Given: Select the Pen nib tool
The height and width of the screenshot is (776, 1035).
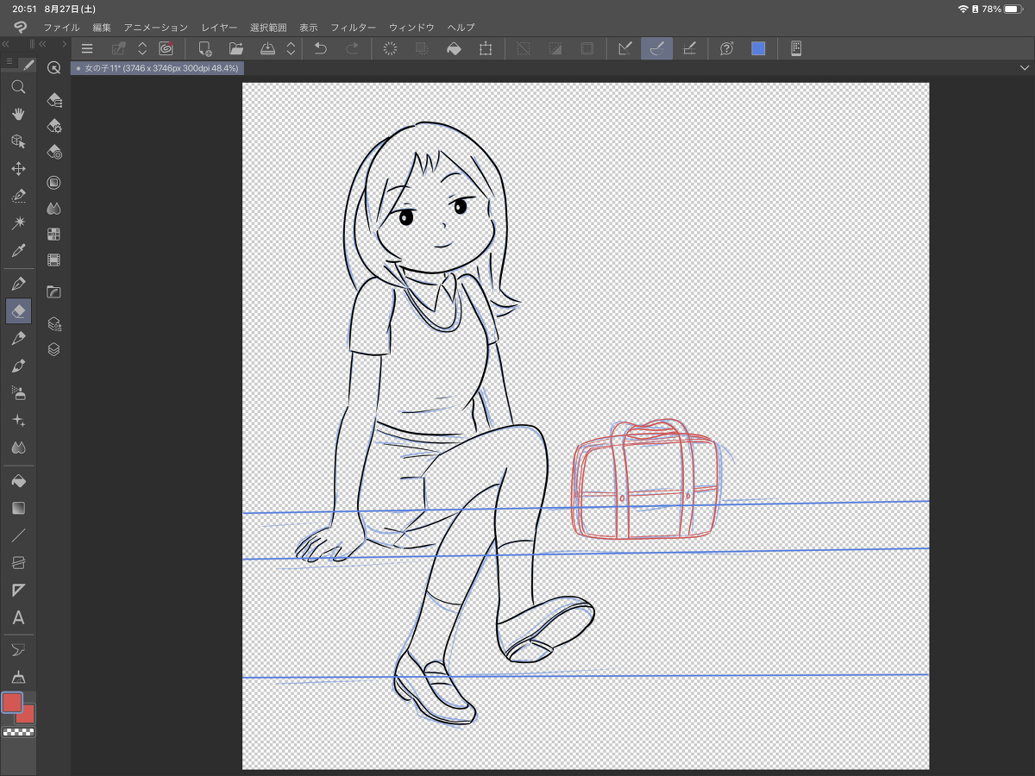Looking at the screenshot, I should click(18, 283).
